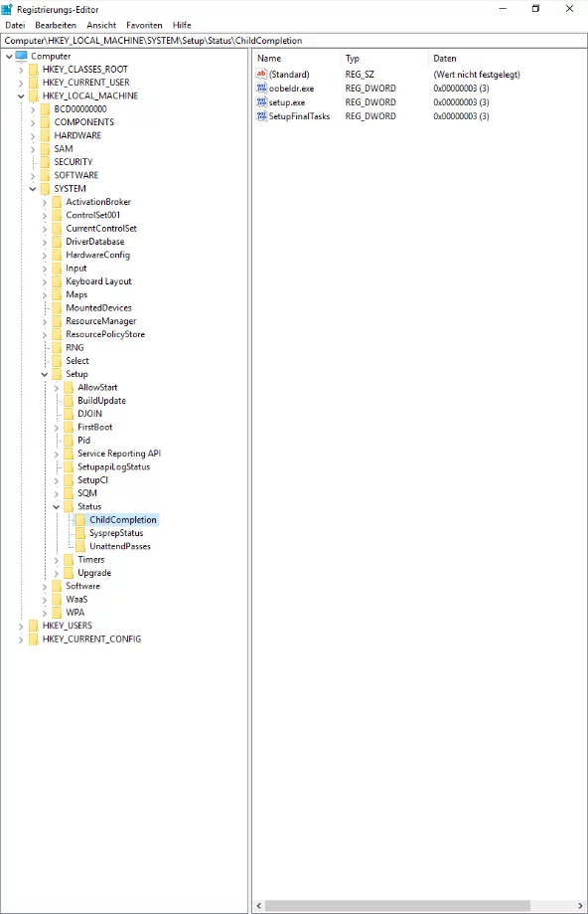
Task: Click the HKEY_CURRENT_CONFIG folder icon
Action: click(x=34, y=639)
